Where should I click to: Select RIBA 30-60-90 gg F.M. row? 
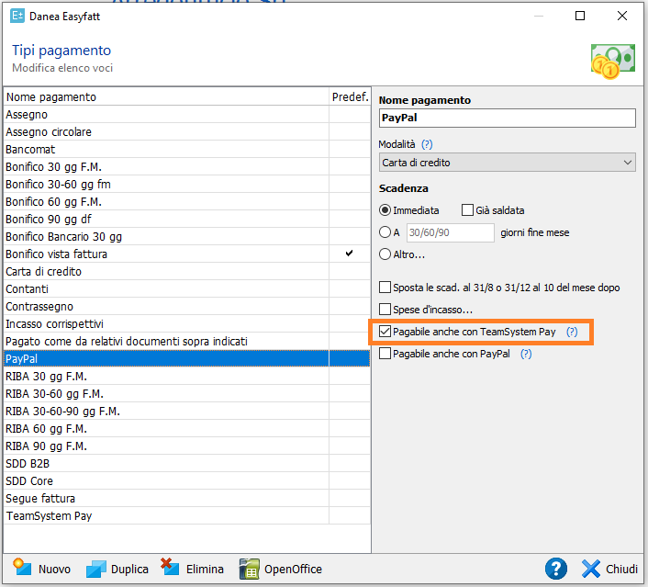(187, 411)
